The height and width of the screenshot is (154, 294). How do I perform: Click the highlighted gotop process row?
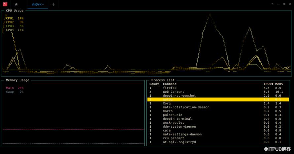click(218, 99)
